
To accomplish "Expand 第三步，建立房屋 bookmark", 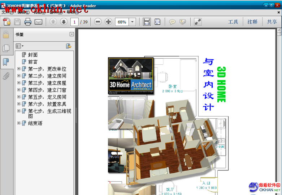I will [x=19, y=83].
